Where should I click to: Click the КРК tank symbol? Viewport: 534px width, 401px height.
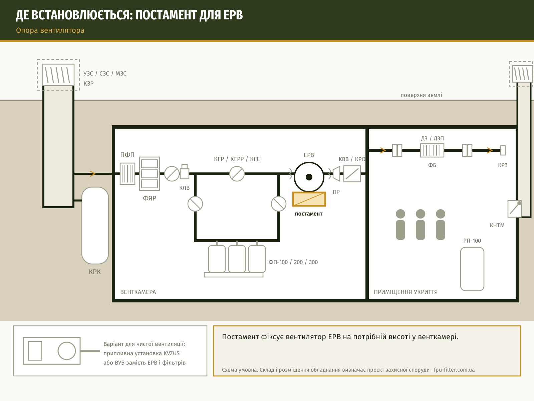pos(95,226)
